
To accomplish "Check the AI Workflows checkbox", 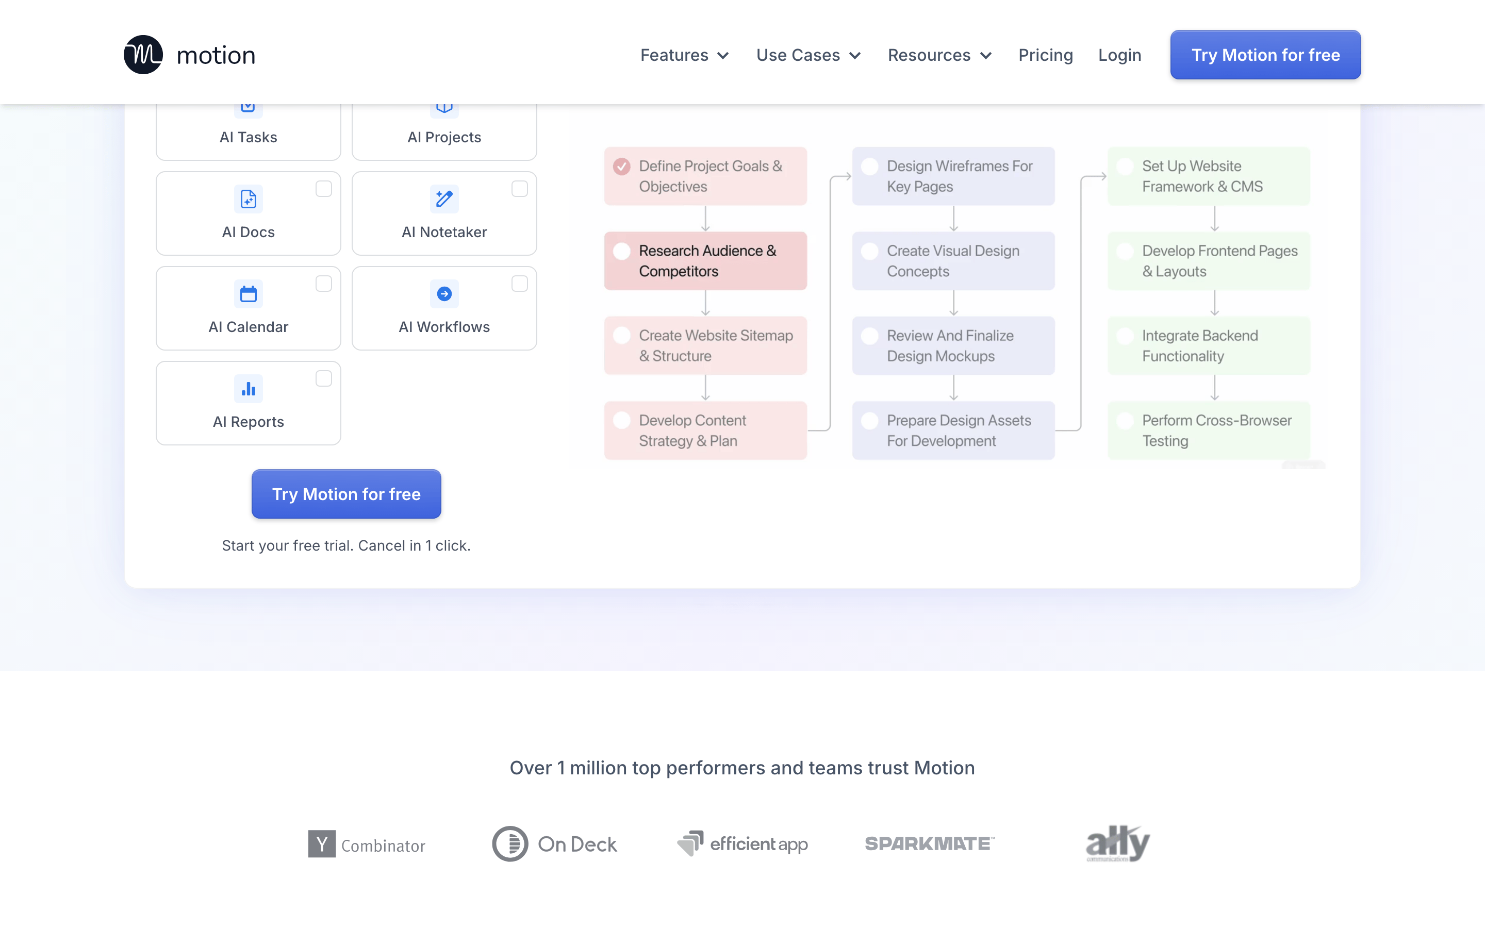I will pos(519,284).
